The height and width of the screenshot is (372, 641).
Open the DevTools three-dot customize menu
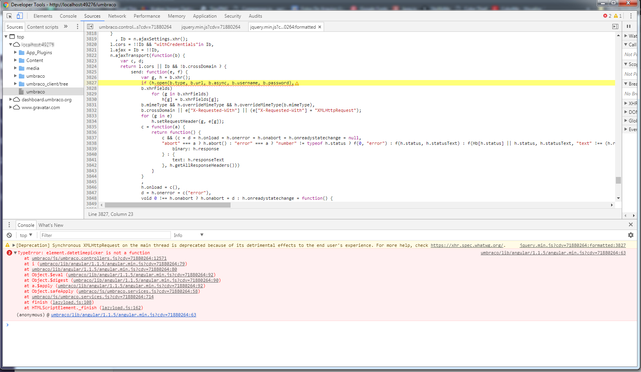pos(631,16)
